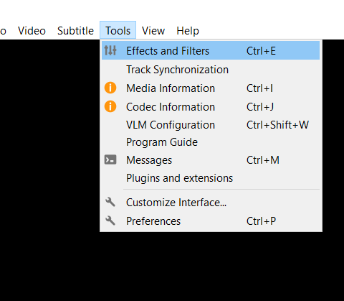
Task: Click the wrench icon beside Preferences
Action: coord(110,221)
